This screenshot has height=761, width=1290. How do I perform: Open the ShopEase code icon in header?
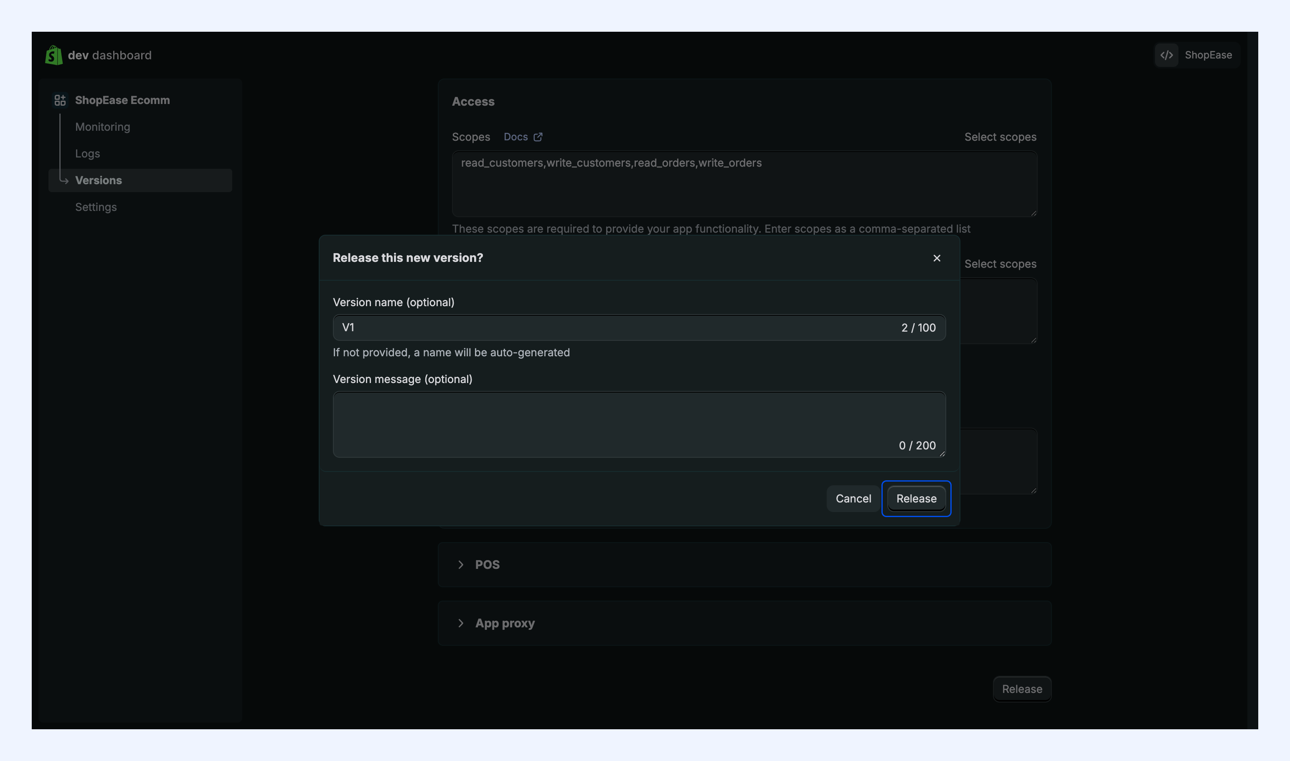tap(1166, 55)
